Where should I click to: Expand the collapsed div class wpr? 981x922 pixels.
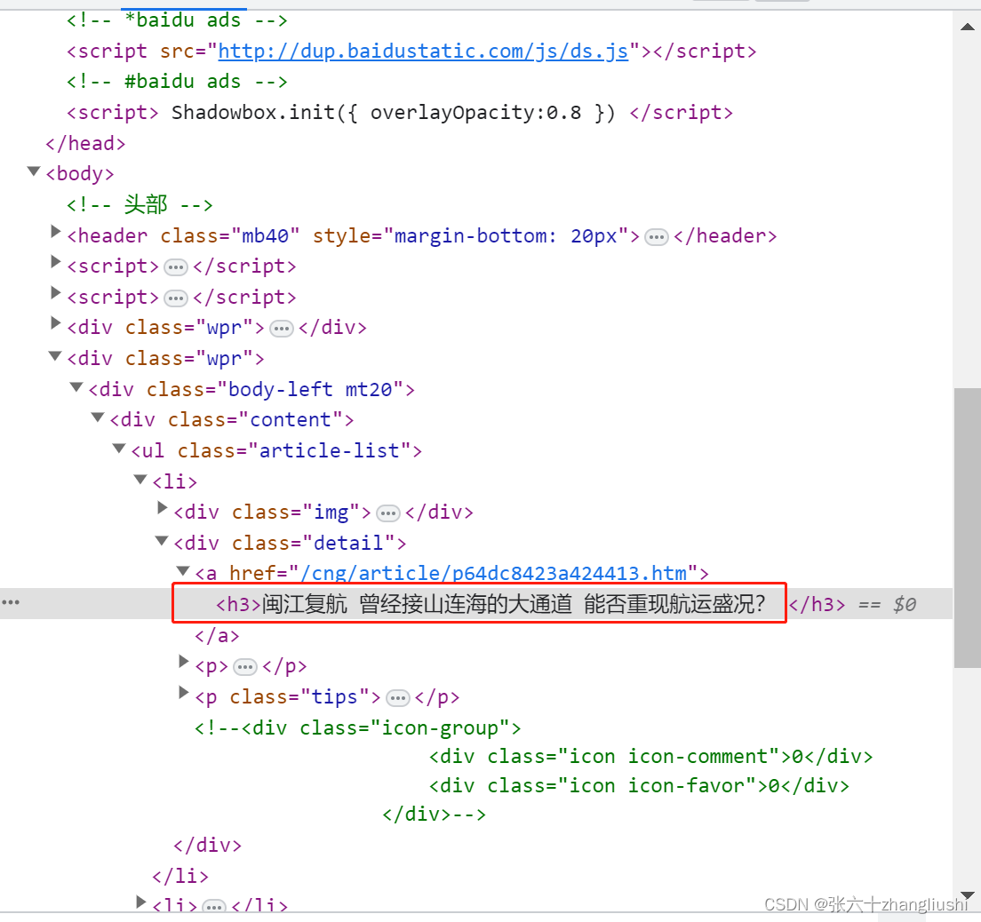(56, 324)
